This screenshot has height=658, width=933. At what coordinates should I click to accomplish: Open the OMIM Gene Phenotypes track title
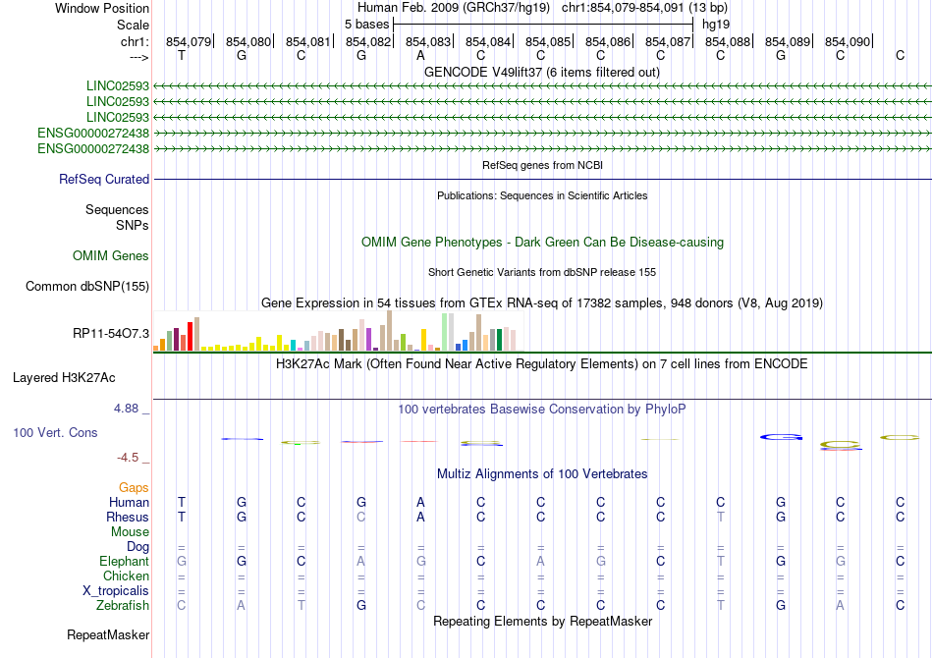coord(542,243)
